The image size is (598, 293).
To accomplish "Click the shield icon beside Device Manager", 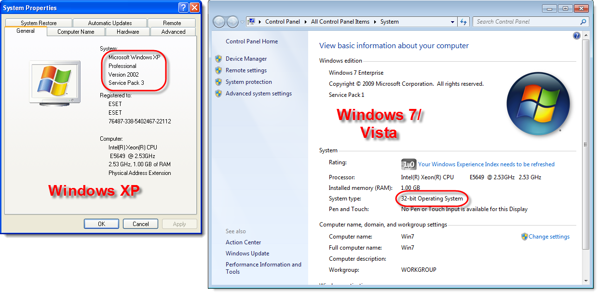I will [x=218, y=59].
